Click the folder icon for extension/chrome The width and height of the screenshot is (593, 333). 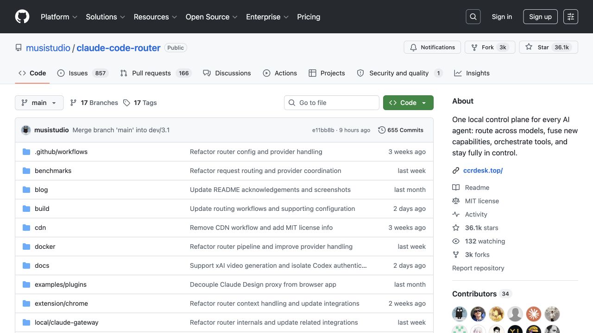tap(26, 303)
